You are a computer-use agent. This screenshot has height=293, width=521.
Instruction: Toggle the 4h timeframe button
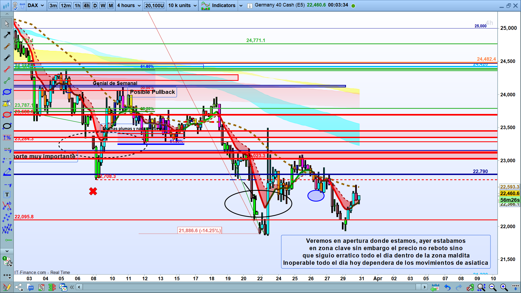(87, 5)
